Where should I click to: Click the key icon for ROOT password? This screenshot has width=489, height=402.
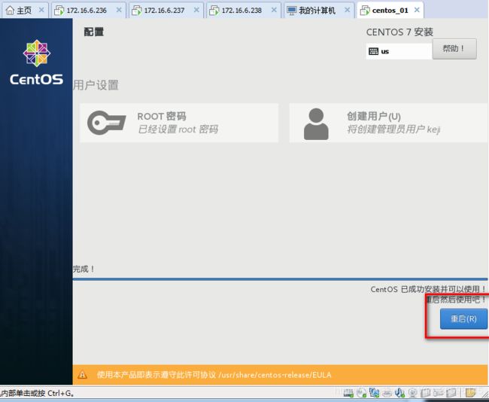[107, 123]
